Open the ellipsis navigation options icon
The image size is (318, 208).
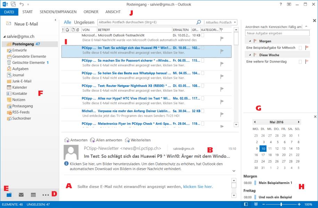click(46, 195)
